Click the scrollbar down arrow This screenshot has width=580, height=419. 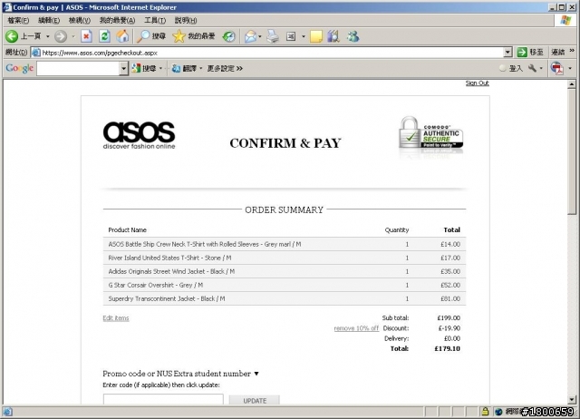(x=572, y=400)
